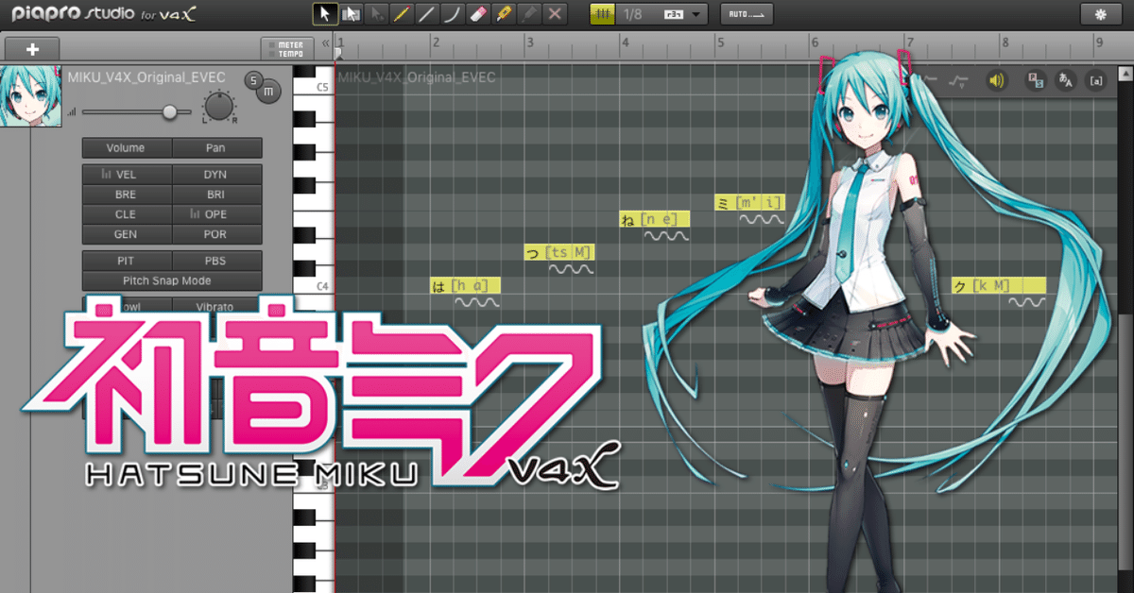
Task: Click the Miku singer thumbnail
Action: click(31, 96)
